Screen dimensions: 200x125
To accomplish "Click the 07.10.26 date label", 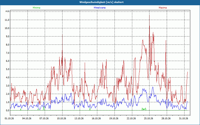I will (x=44, y=118).
